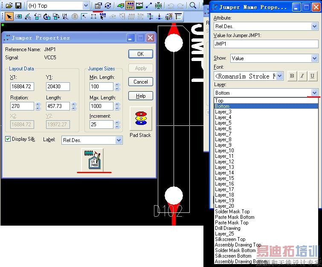This screenshot has height=267, width=322.
Task: Choose the Rotate 90 tool
Action: tap(38, 17)
